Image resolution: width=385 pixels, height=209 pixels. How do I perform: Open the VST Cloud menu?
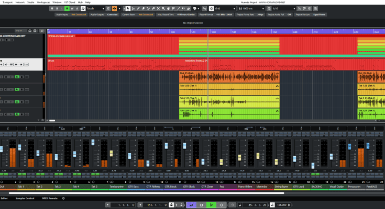70,2
